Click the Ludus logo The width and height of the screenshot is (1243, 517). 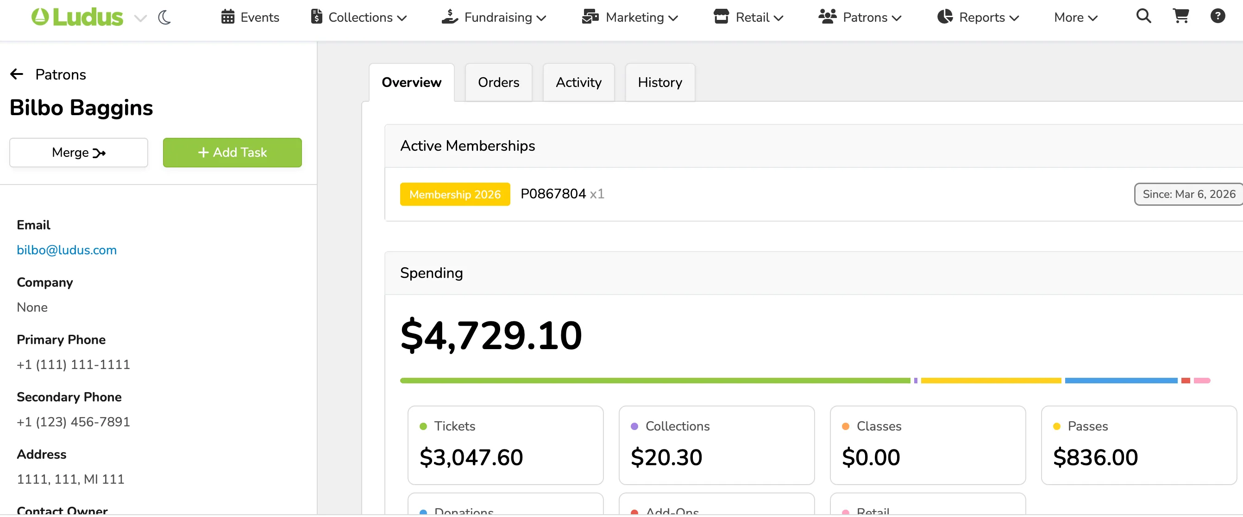pyautogui.click(x=77, y=18)
